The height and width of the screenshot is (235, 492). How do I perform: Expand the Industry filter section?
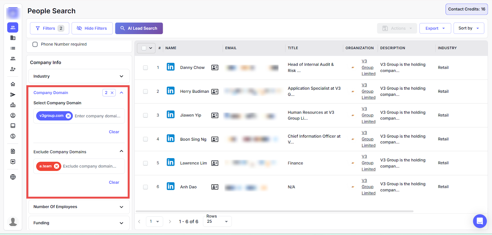tap(79, 76)
